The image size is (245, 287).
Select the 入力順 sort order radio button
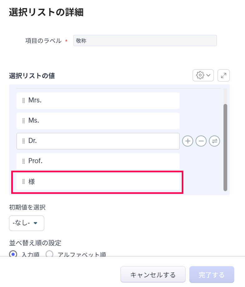13,254
